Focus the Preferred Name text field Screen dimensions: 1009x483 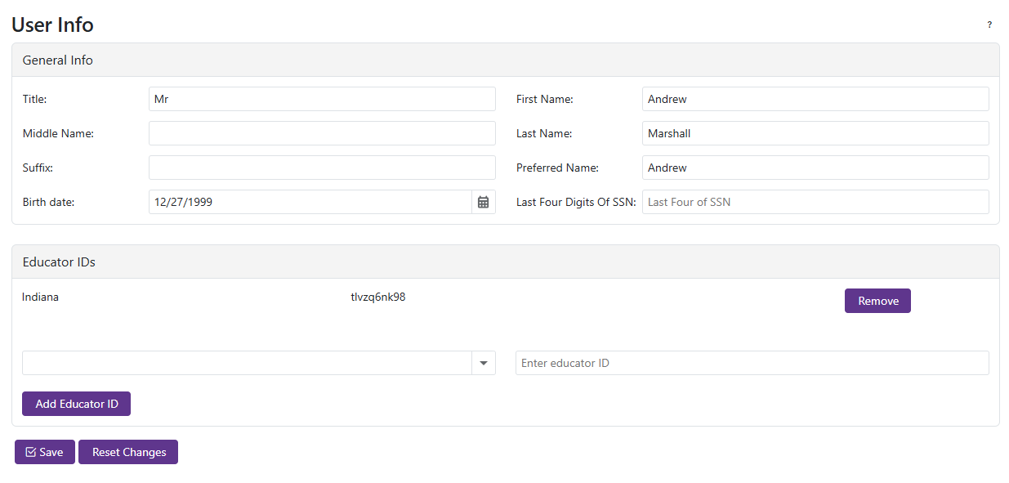tap(815, 168)
